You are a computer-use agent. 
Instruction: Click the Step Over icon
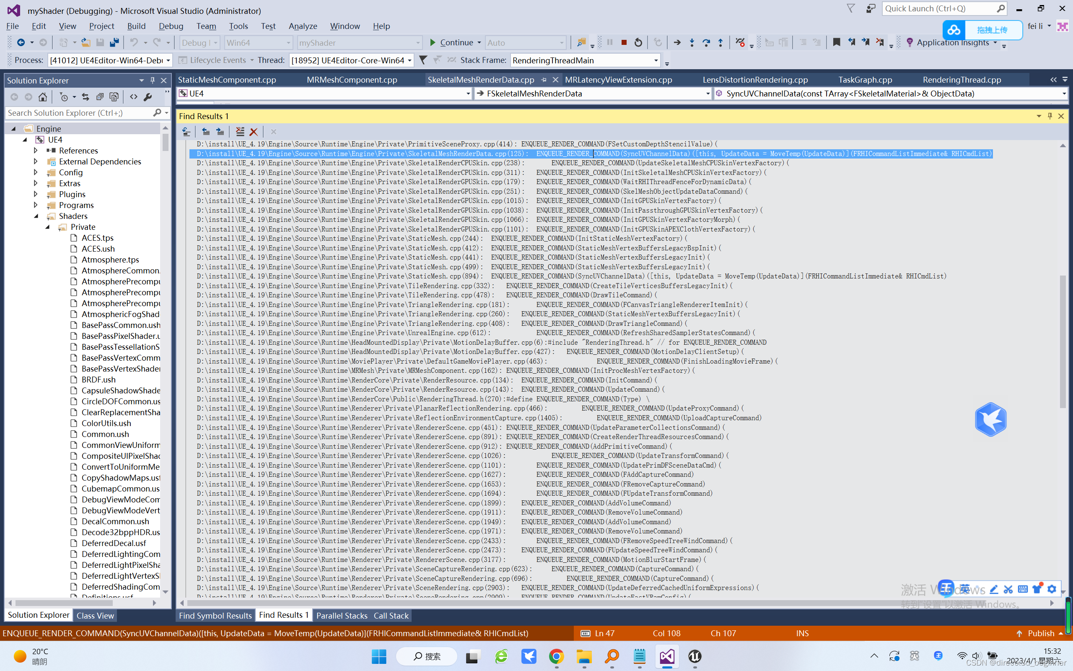coord(706,43)
